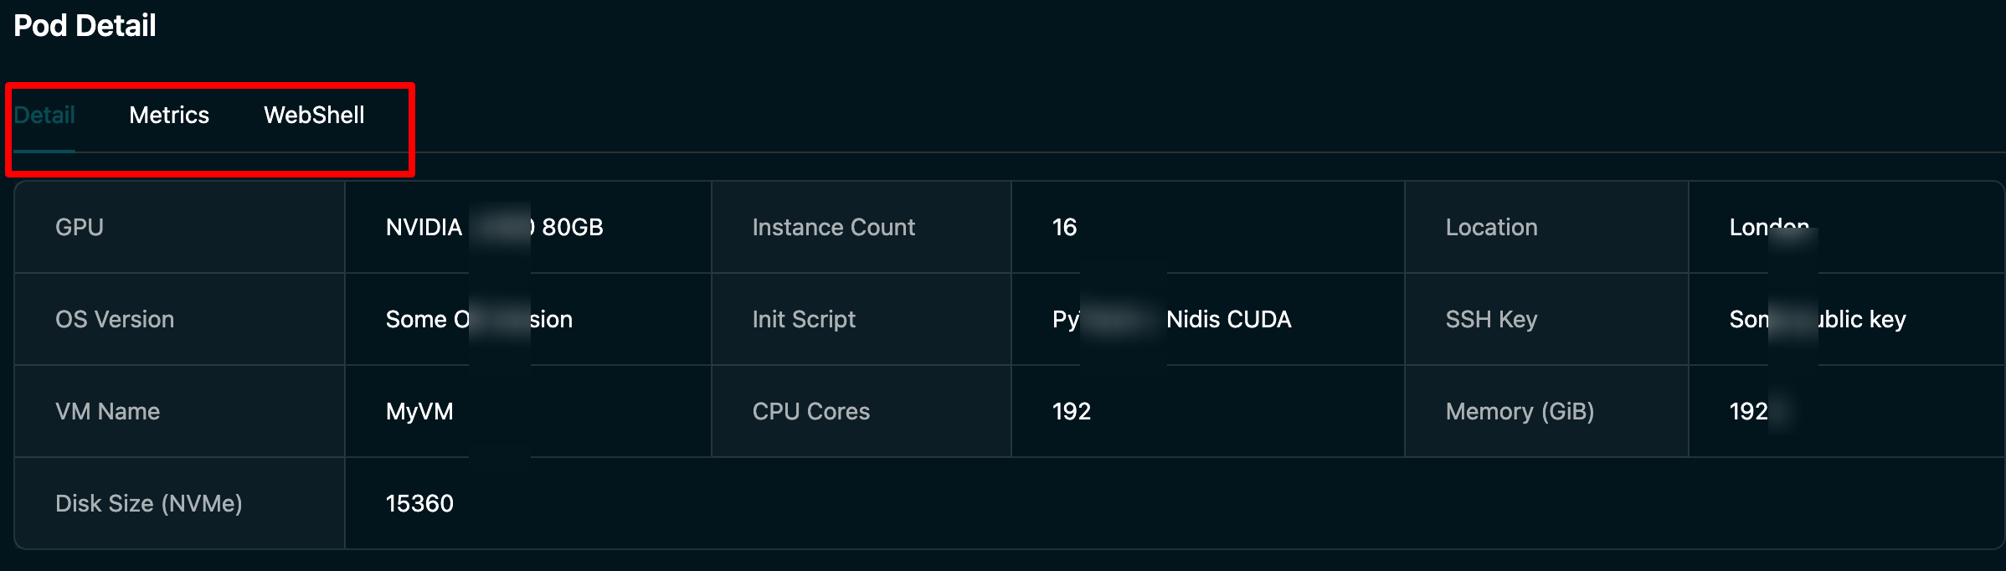
Task: Switch to the Metrics tab
Action: [x=169, y=116]
